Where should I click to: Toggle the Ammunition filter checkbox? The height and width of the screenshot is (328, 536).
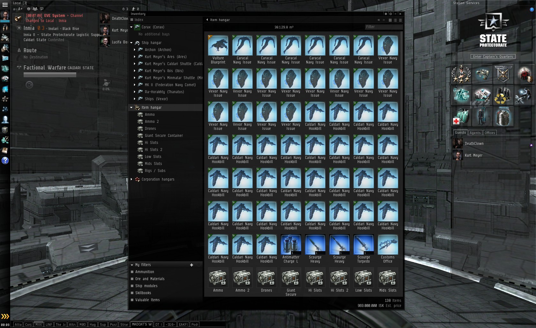[132, 272]
